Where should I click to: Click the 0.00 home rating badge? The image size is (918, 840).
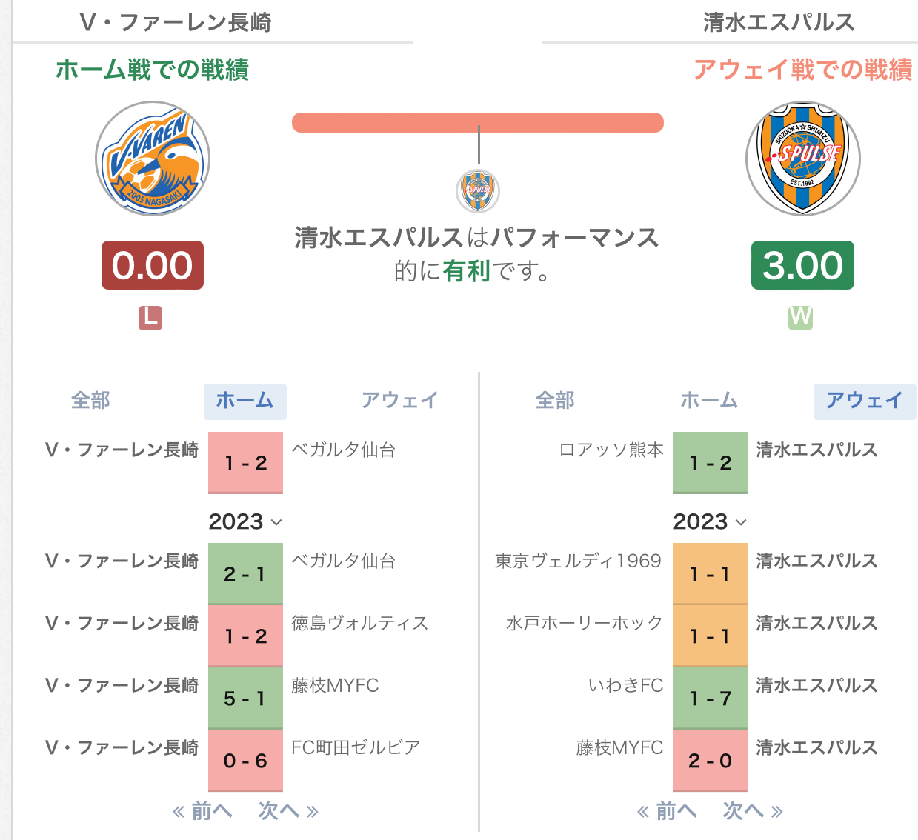pos(153,265)
